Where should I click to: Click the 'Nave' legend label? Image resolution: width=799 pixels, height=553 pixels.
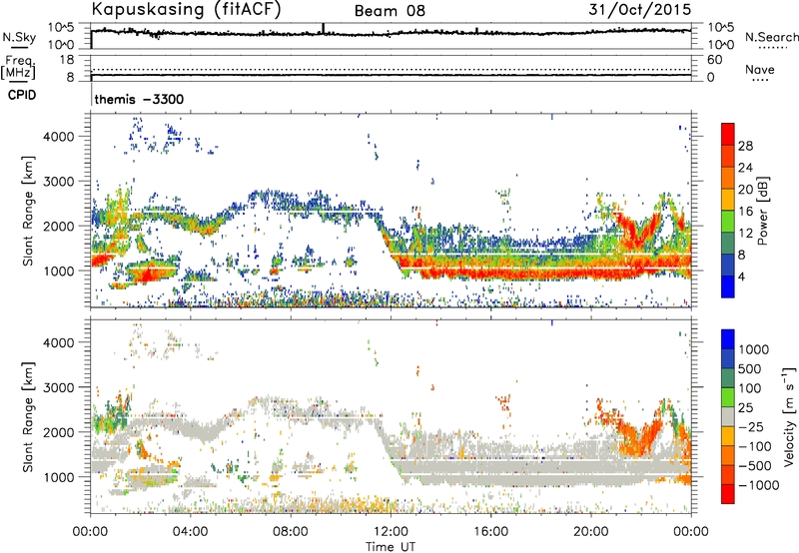click(759, 69)
